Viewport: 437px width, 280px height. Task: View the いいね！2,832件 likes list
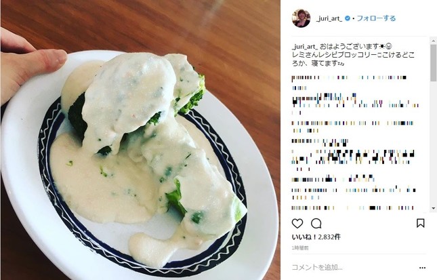[316, 237]
